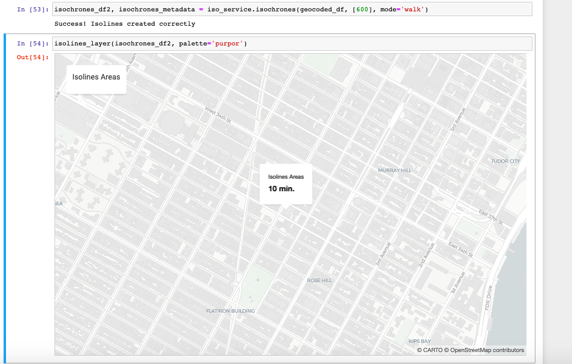Viewport: 572px width, 364px height.
Task: Click the West 34th St street label
Action: click(219, 113)
